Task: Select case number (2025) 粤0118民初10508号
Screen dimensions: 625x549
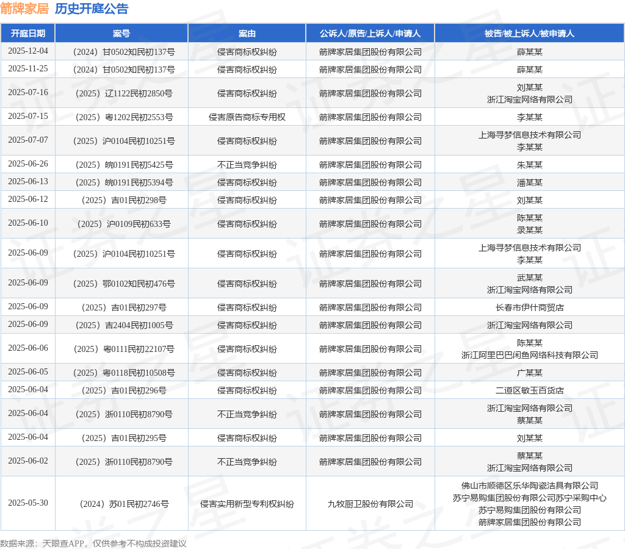Action: coord(124,373)
